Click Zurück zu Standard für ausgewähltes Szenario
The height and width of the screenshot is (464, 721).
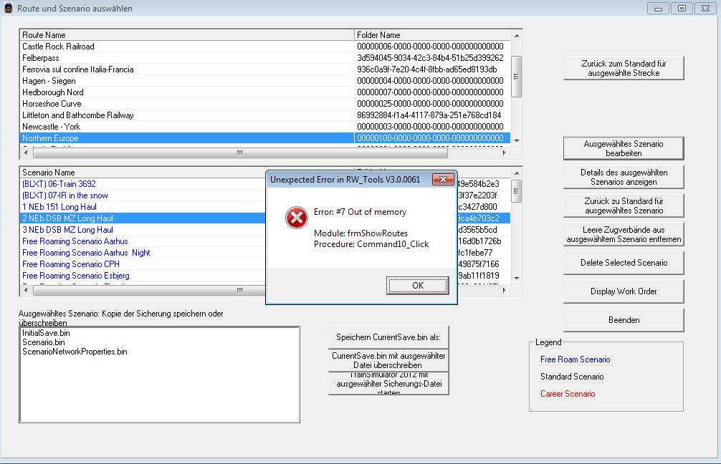pyautogui.click(x=624, y=206)
